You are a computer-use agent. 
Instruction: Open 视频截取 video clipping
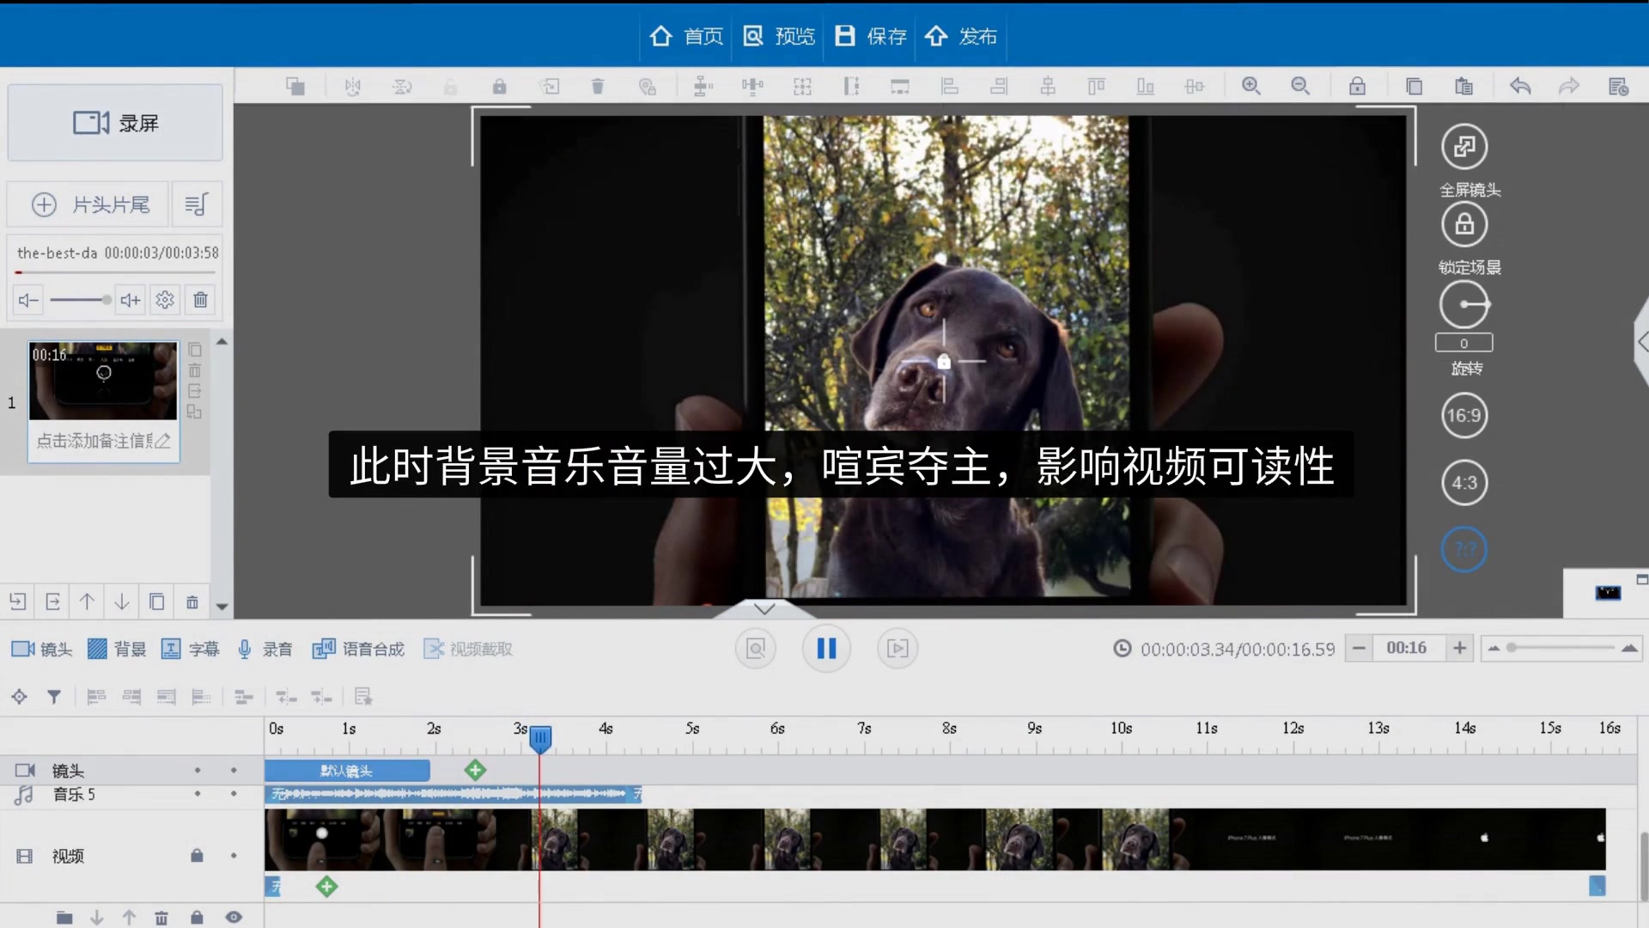(468, 650)
